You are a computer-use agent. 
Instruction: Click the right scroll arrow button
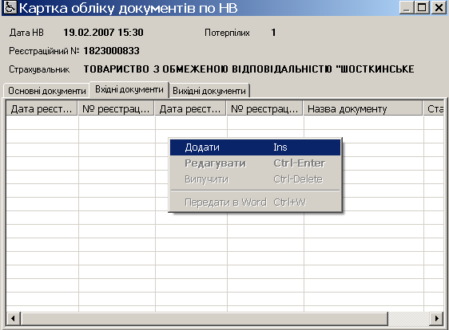436,318
